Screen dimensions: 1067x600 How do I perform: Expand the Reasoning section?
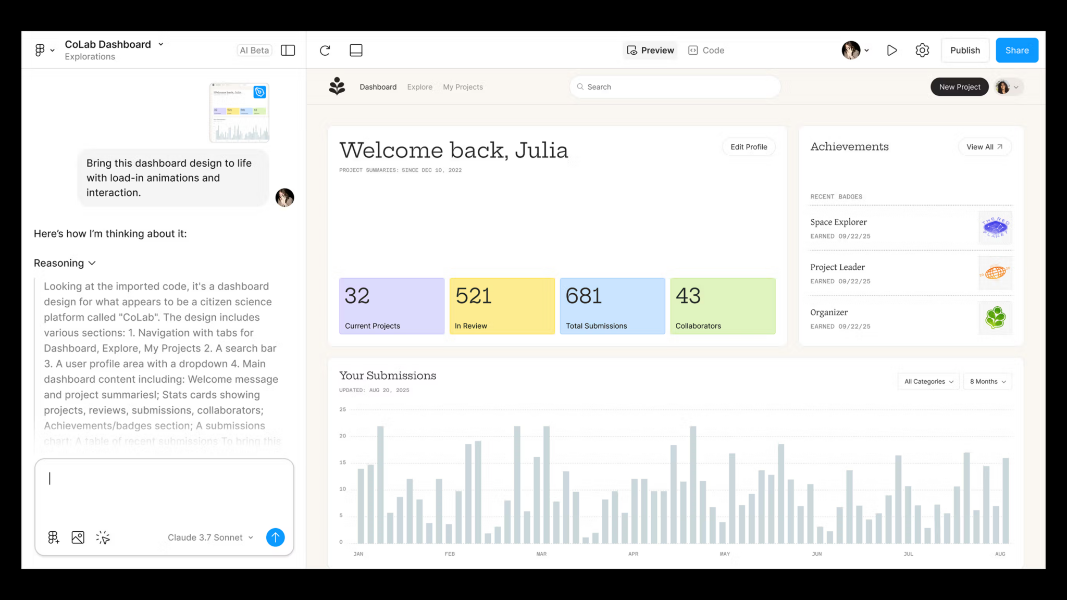[65, 263]
